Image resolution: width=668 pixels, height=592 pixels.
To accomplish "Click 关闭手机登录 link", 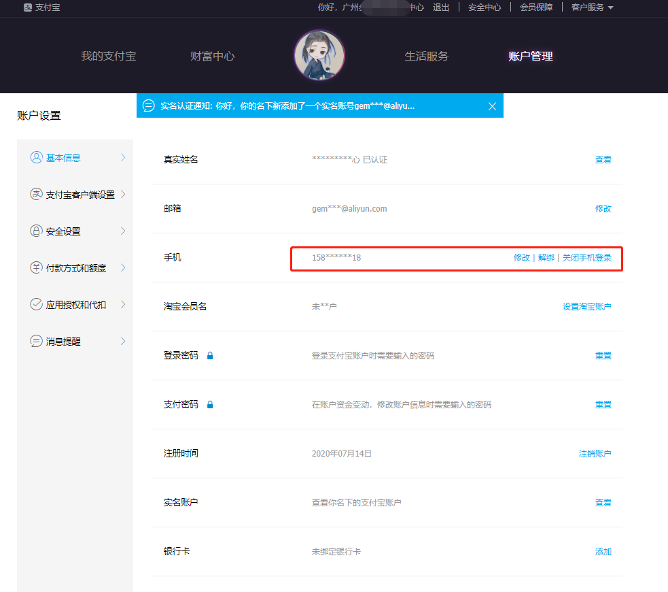I will 586,258.
